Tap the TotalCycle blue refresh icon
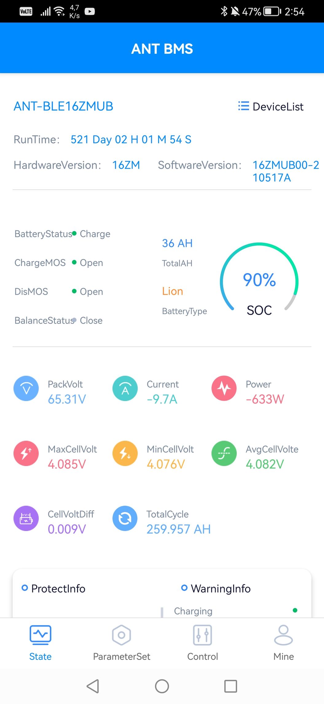Viewport: 324px width, 704px height. (x=125, y=518)
